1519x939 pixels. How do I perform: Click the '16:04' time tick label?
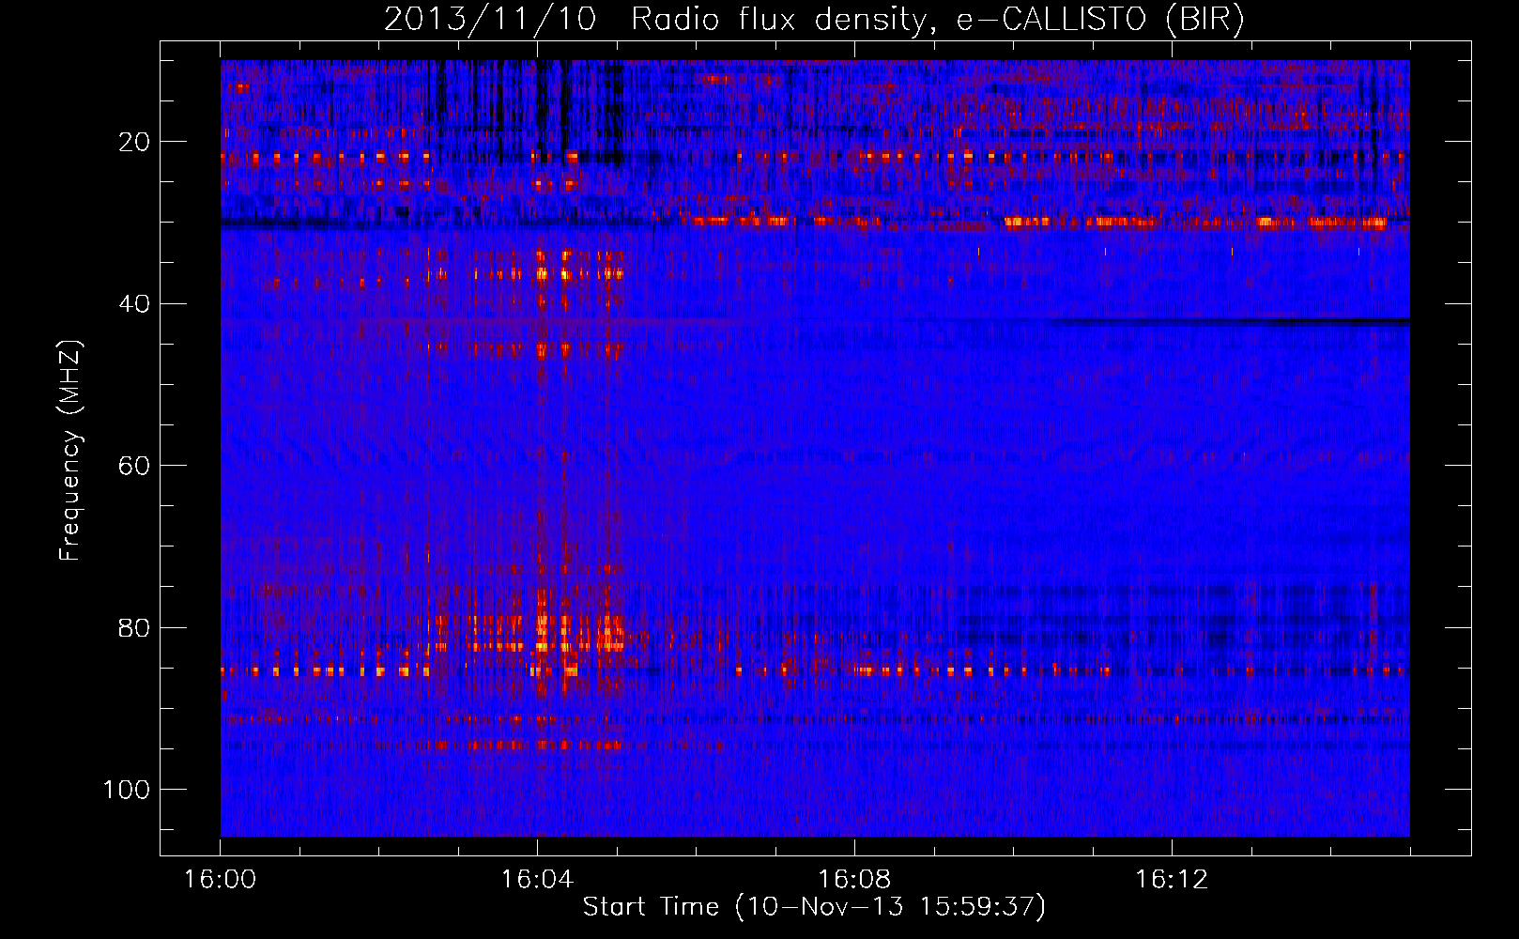point(537,879)
